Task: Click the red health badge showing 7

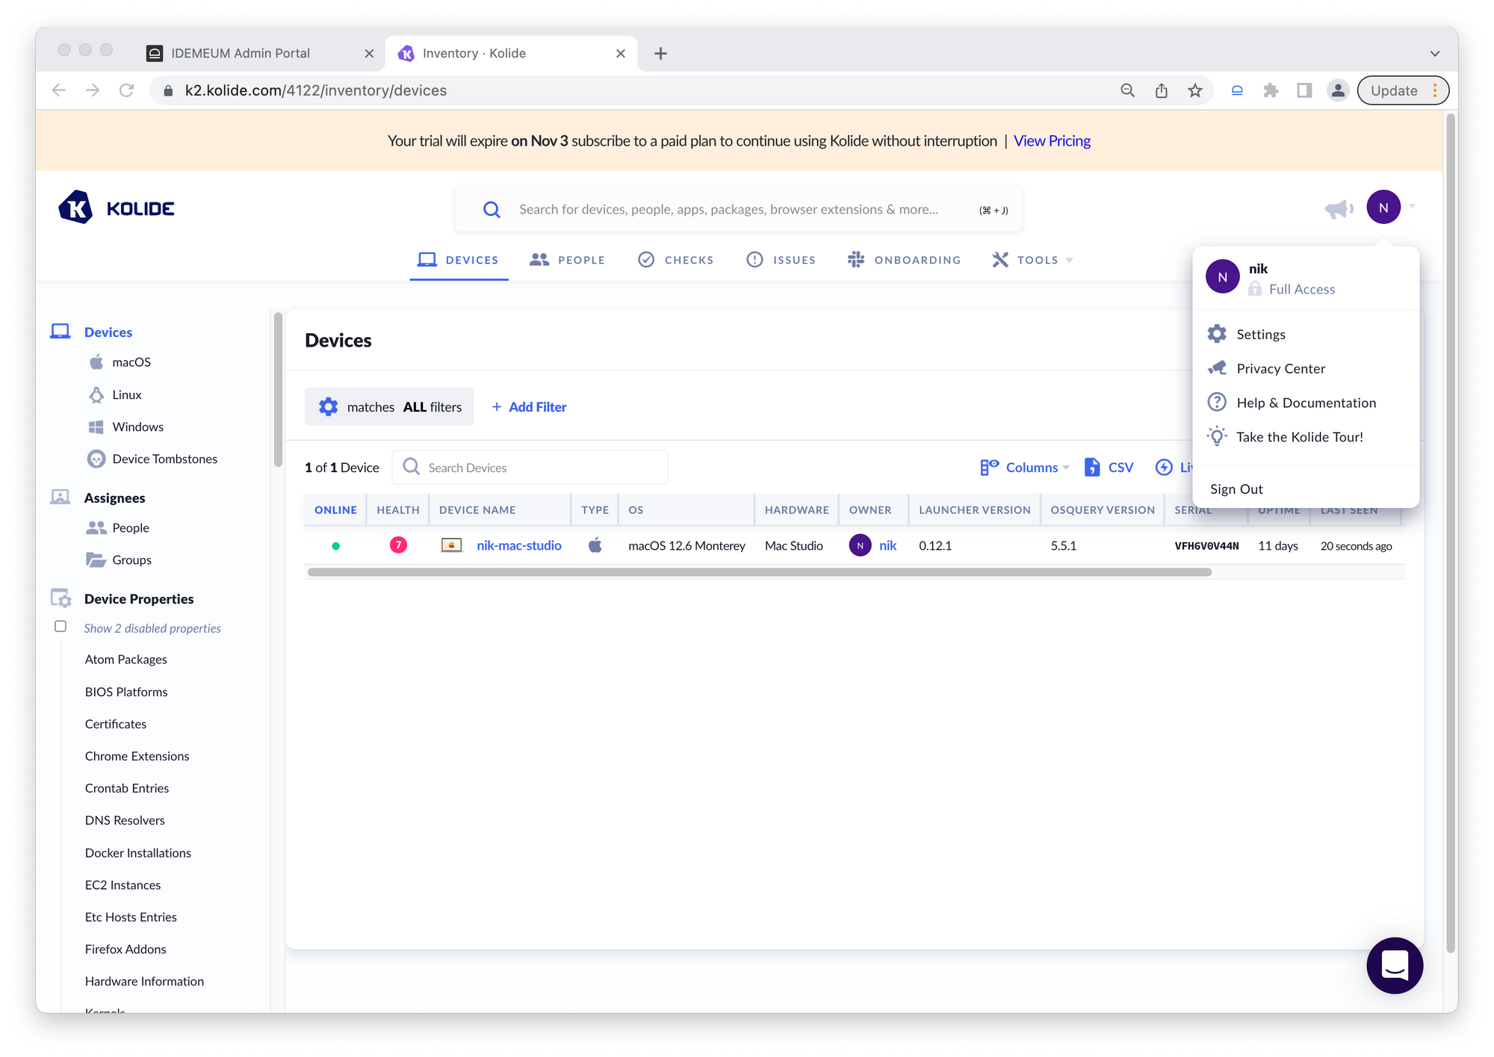Action: 398,545
